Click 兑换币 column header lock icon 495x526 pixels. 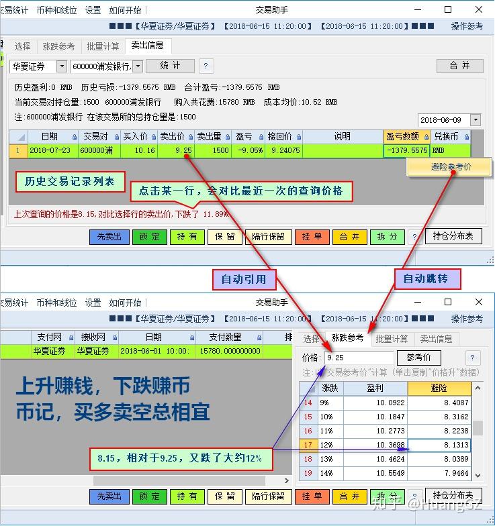point(467,137)
